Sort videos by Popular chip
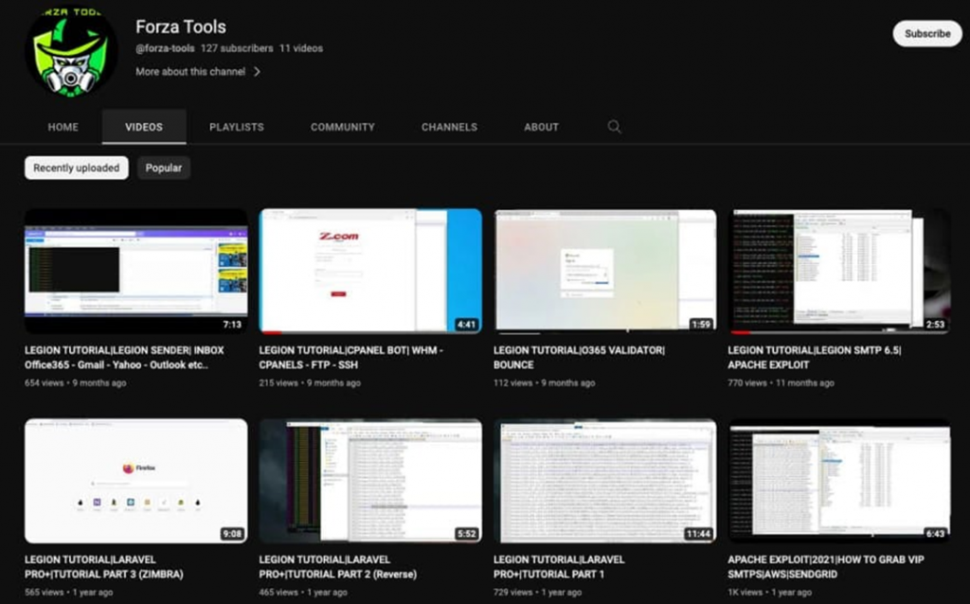Screen dimensions: 970x604 (x=163, y=168)
